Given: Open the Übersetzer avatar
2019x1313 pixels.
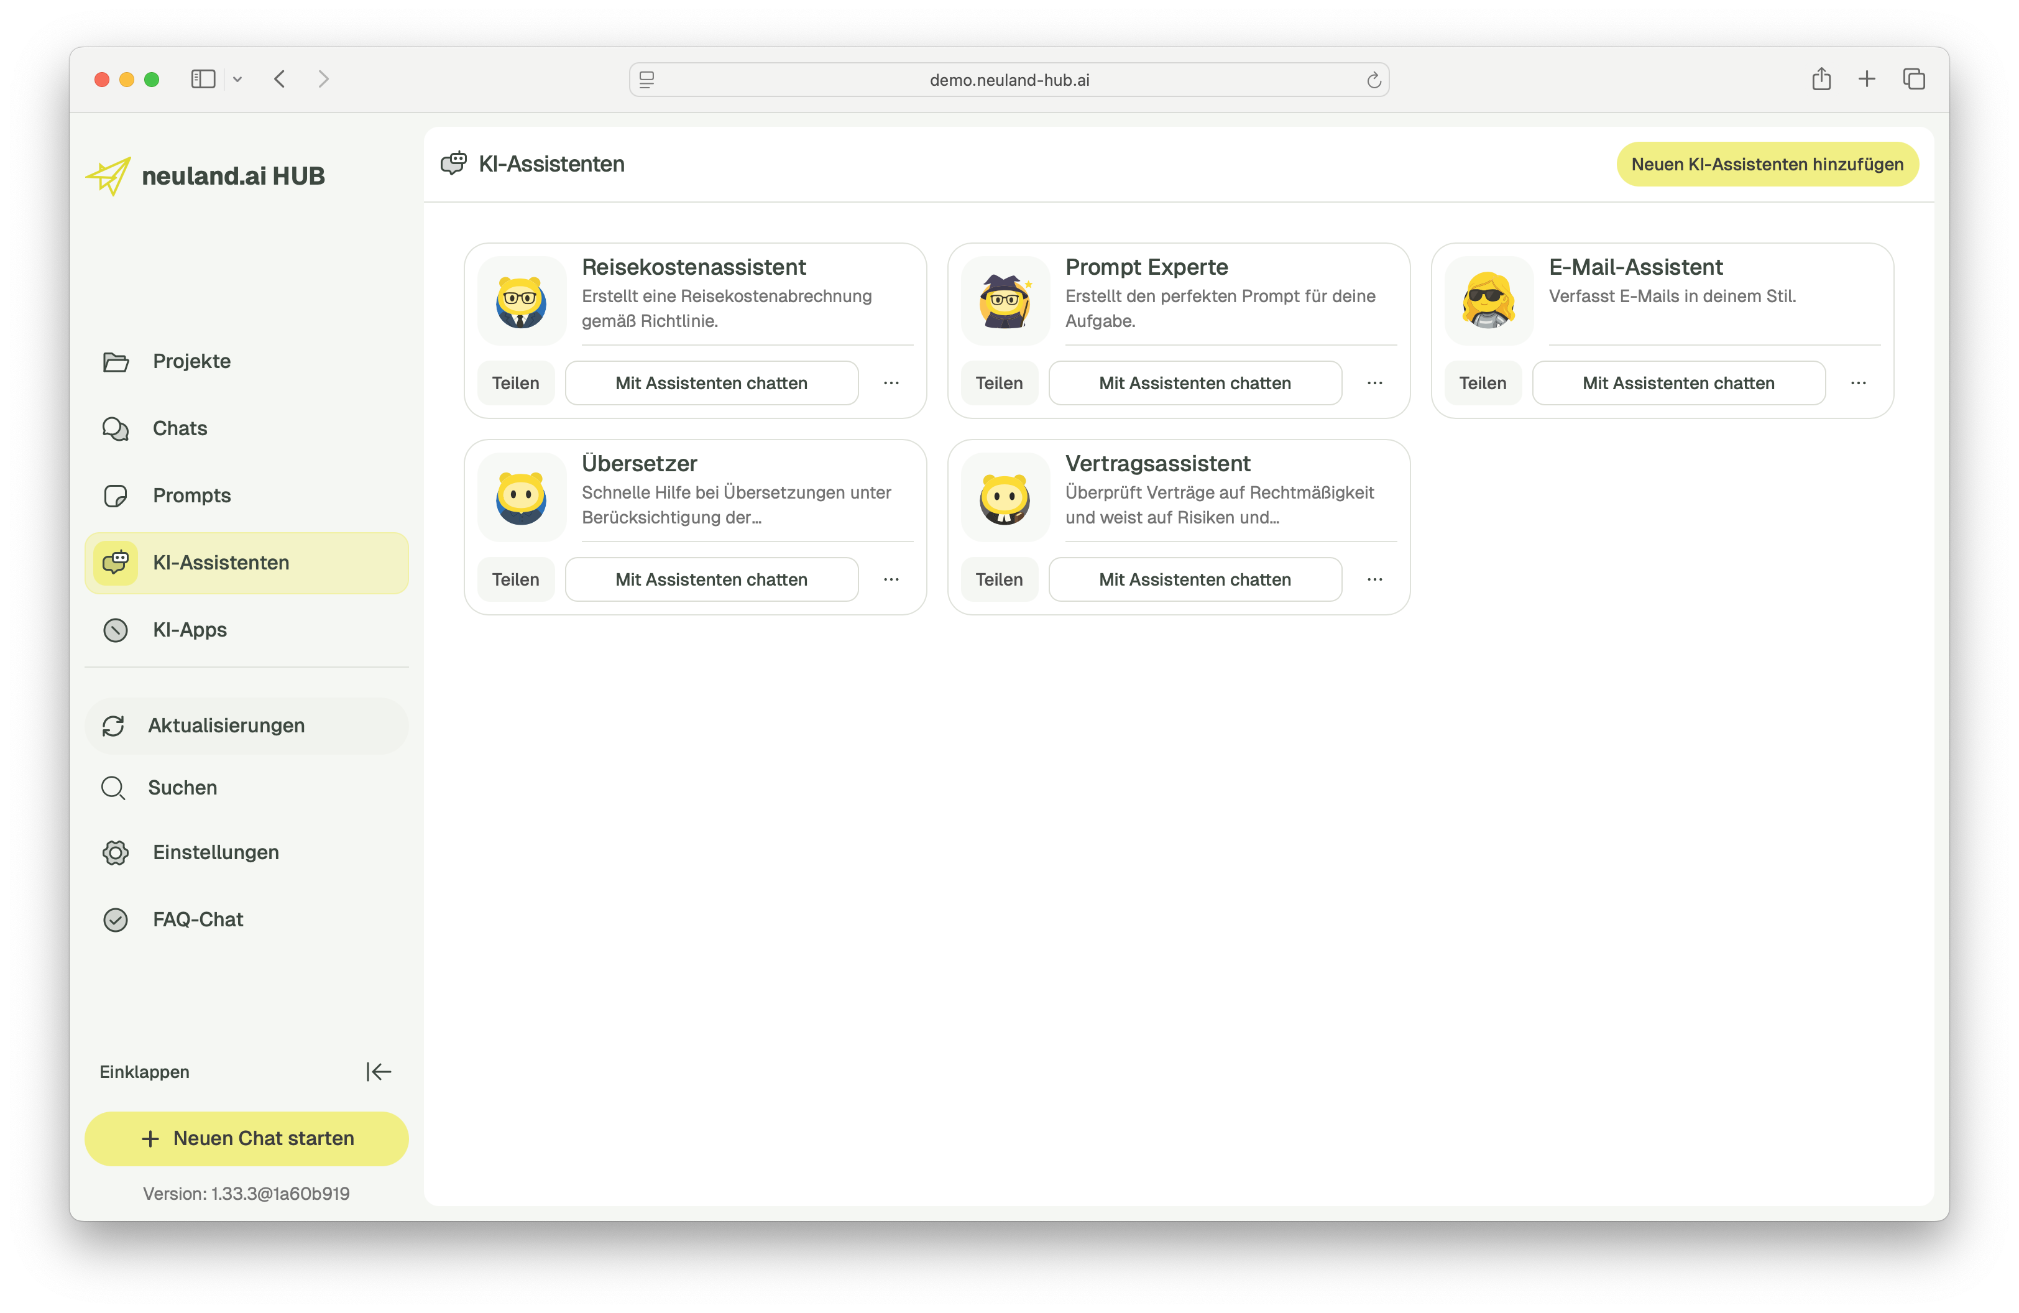Looking at the screenshot, I should coord(521,497).
